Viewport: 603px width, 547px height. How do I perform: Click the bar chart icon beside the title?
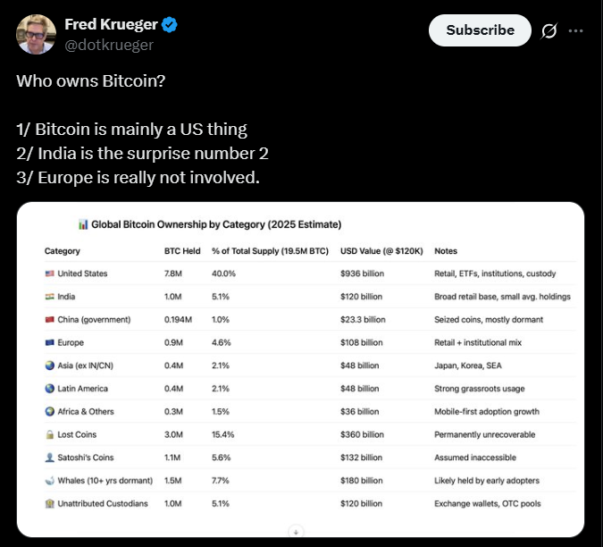pyautogui.click(x=83, y=224)
